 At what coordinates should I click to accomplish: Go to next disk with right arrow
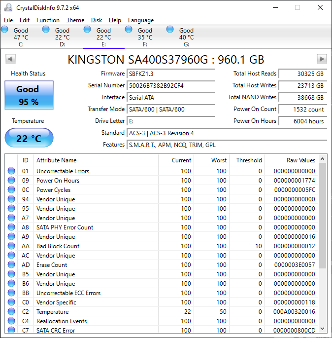pos(322,59)
